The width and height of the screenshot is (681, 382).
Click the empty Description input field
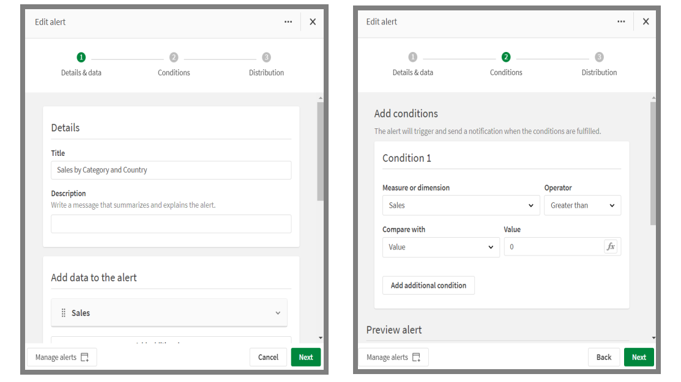(x=171, y=224)
